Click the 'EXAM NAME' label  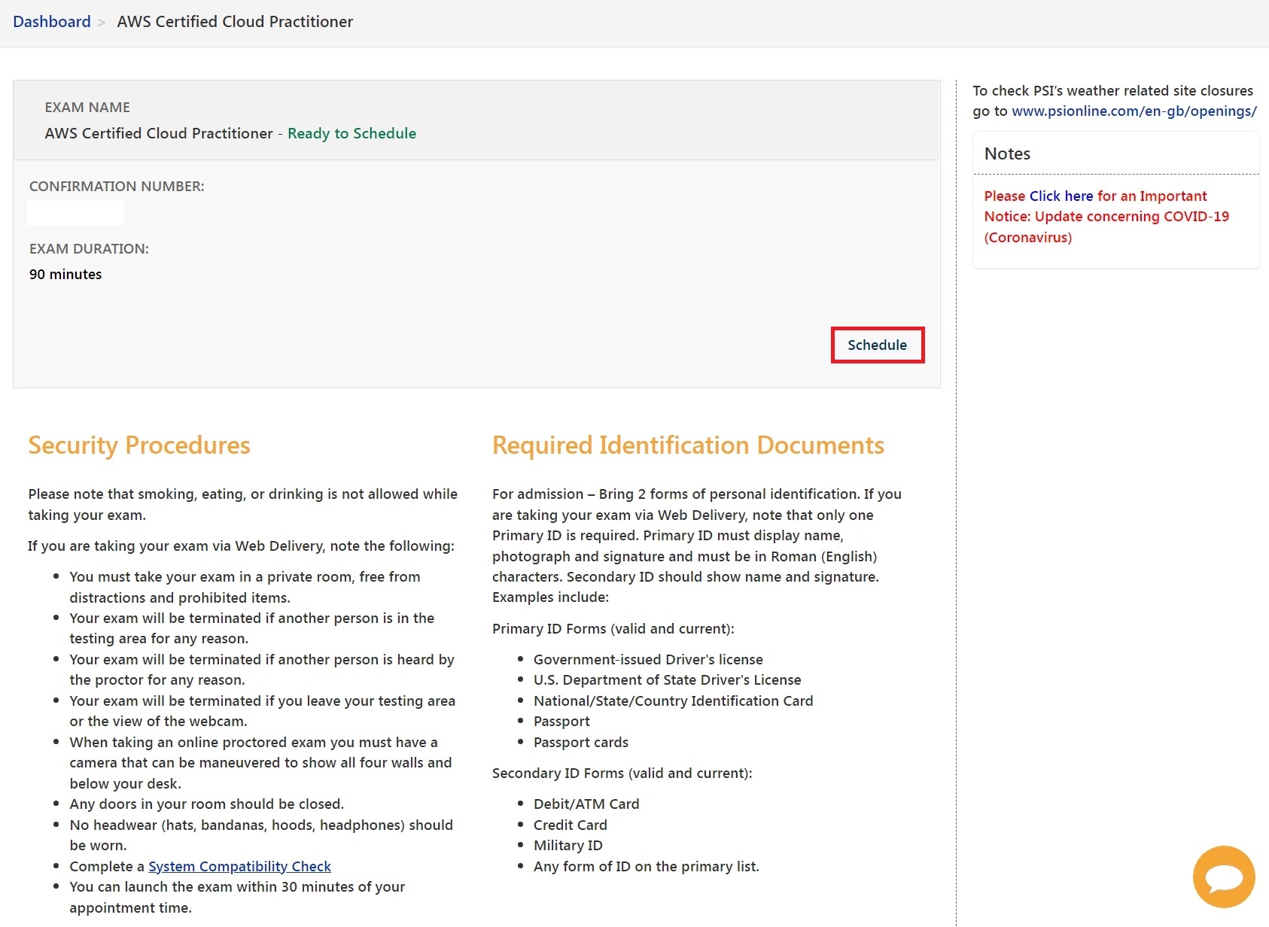tap(87, 107)
